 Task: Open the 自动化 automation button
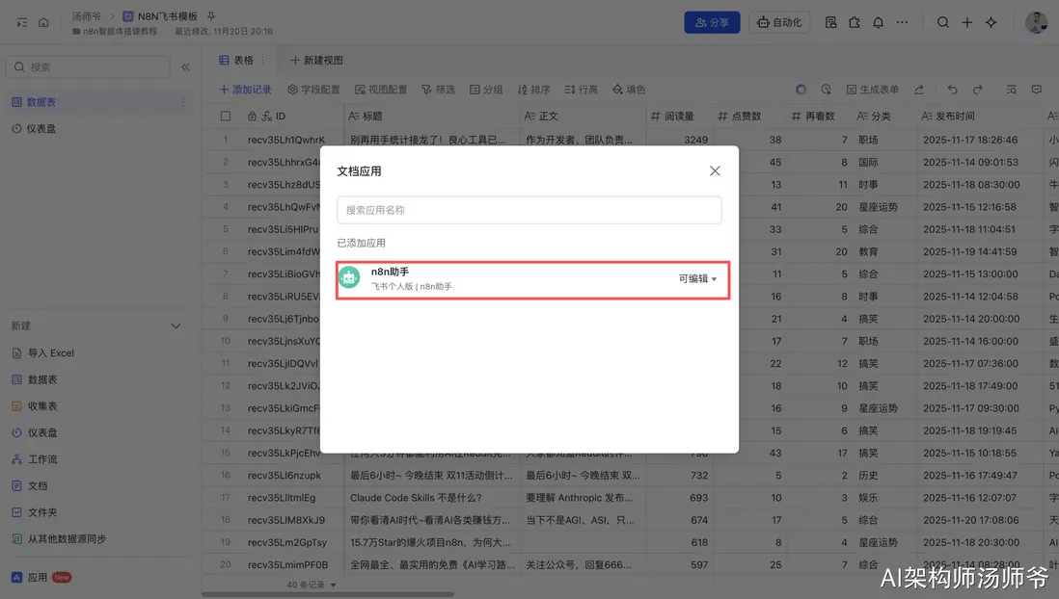pos(779,22)
